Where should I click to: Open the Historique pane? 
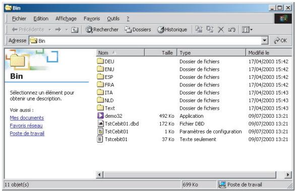[172, 30]
